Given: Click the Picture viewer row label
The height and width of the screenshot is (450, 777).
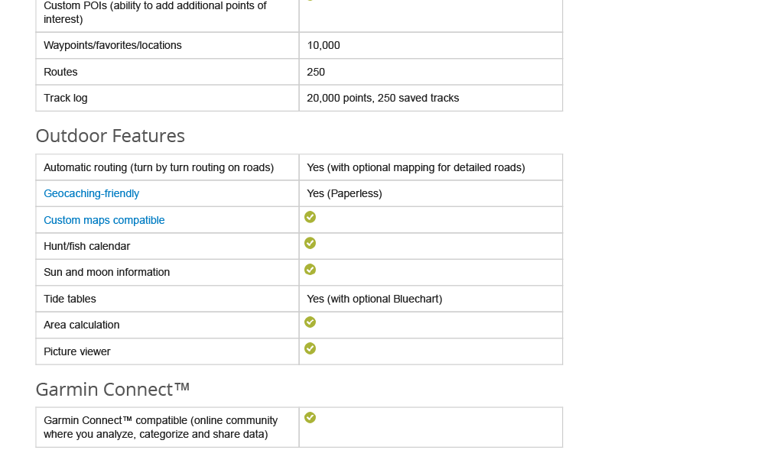Looking at the screenshot, I should pyautogui.click(x=76, y=351).
